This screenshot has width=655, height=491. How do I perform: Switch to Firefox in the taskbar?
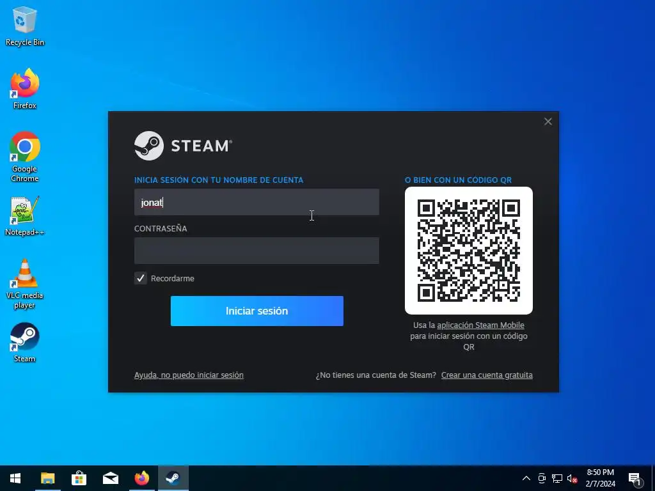click(x=141, y=478)
